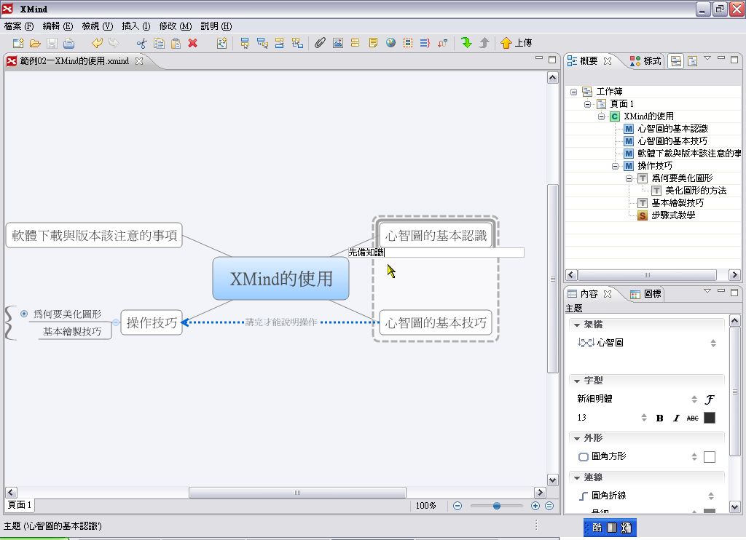Click the black font color swatch

[710, 418]
